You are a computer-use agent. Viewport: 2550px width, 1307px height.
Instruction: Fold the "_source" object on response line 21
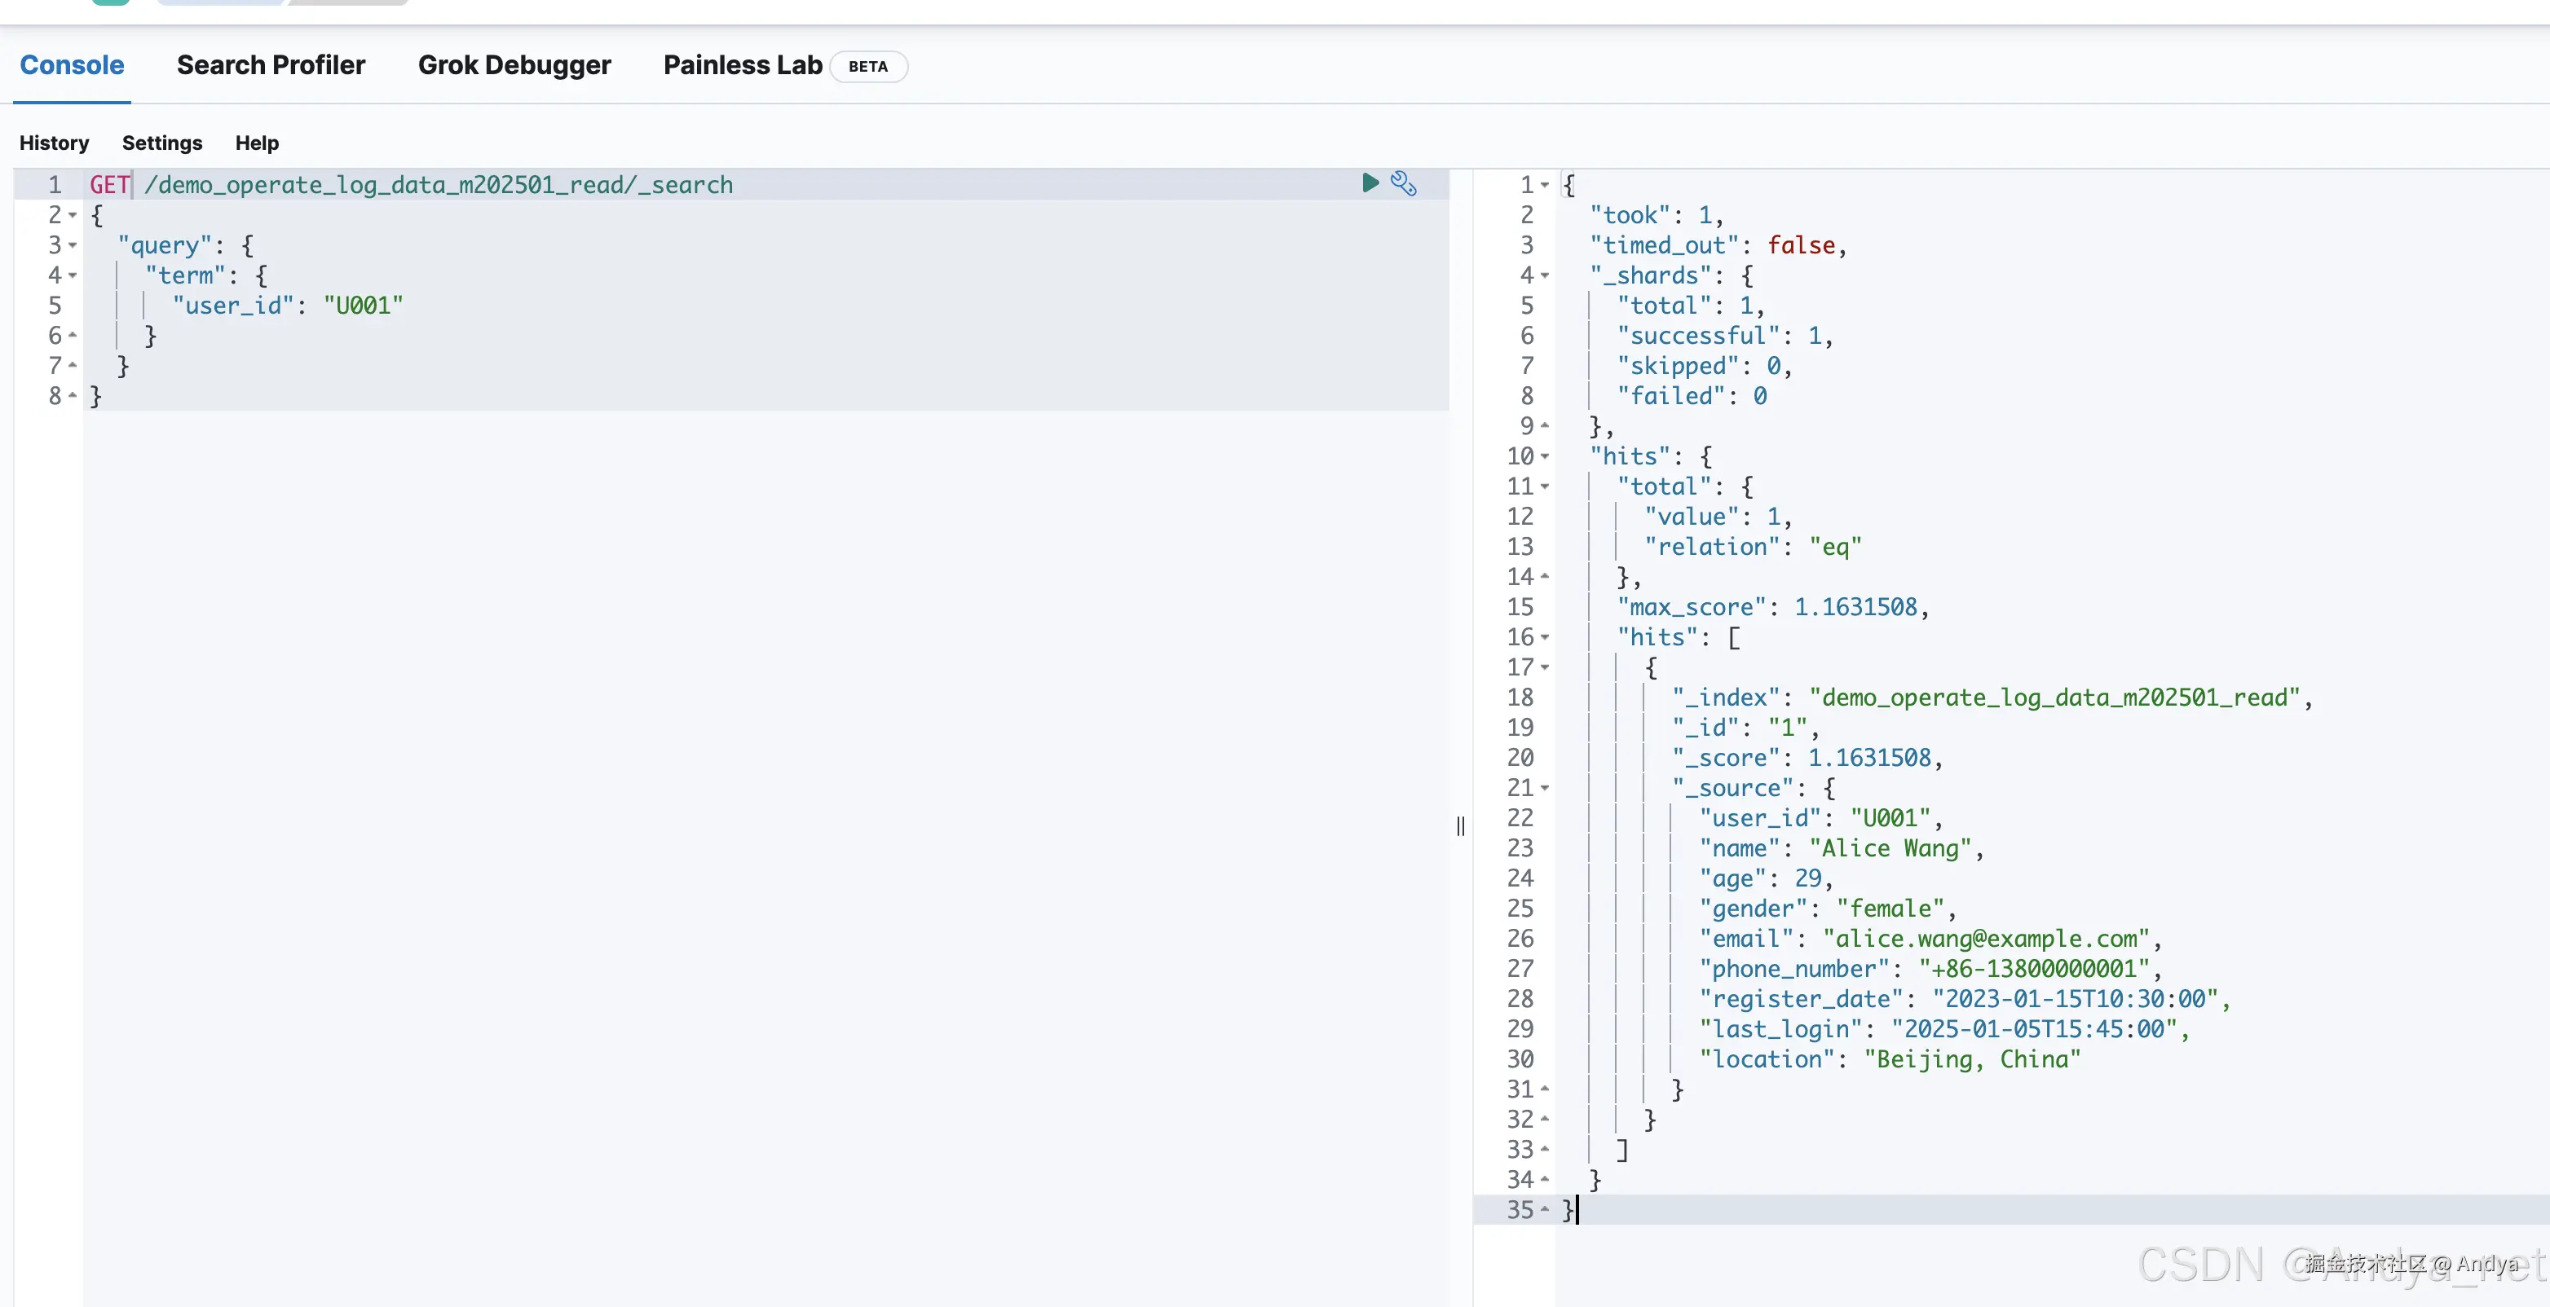(x=1546, y=789)
